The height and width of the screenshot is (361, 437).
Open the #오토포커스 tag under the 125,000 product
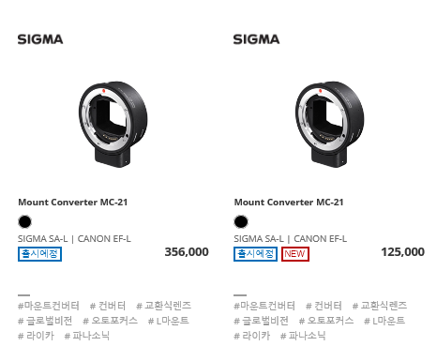[x=326, y=321]
